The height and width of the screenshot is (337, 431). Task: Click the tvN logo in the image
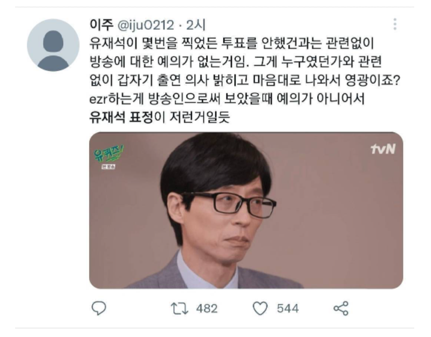(383, 149)
